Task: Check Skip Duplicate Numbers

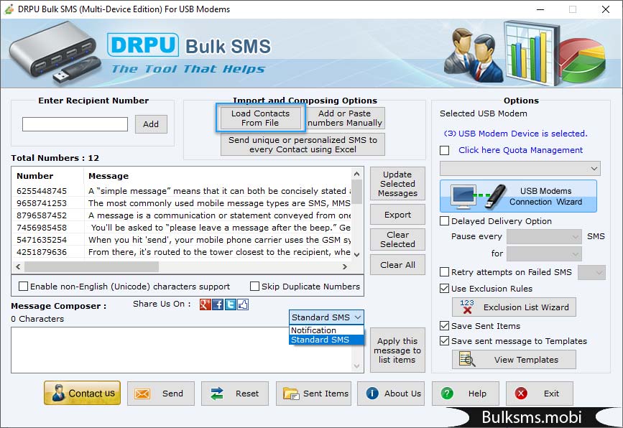Action: [x=254, y=287]
